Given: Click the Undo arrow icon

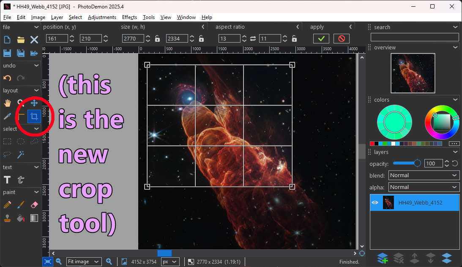Looking at the screenshot, I should click(7, 78).
